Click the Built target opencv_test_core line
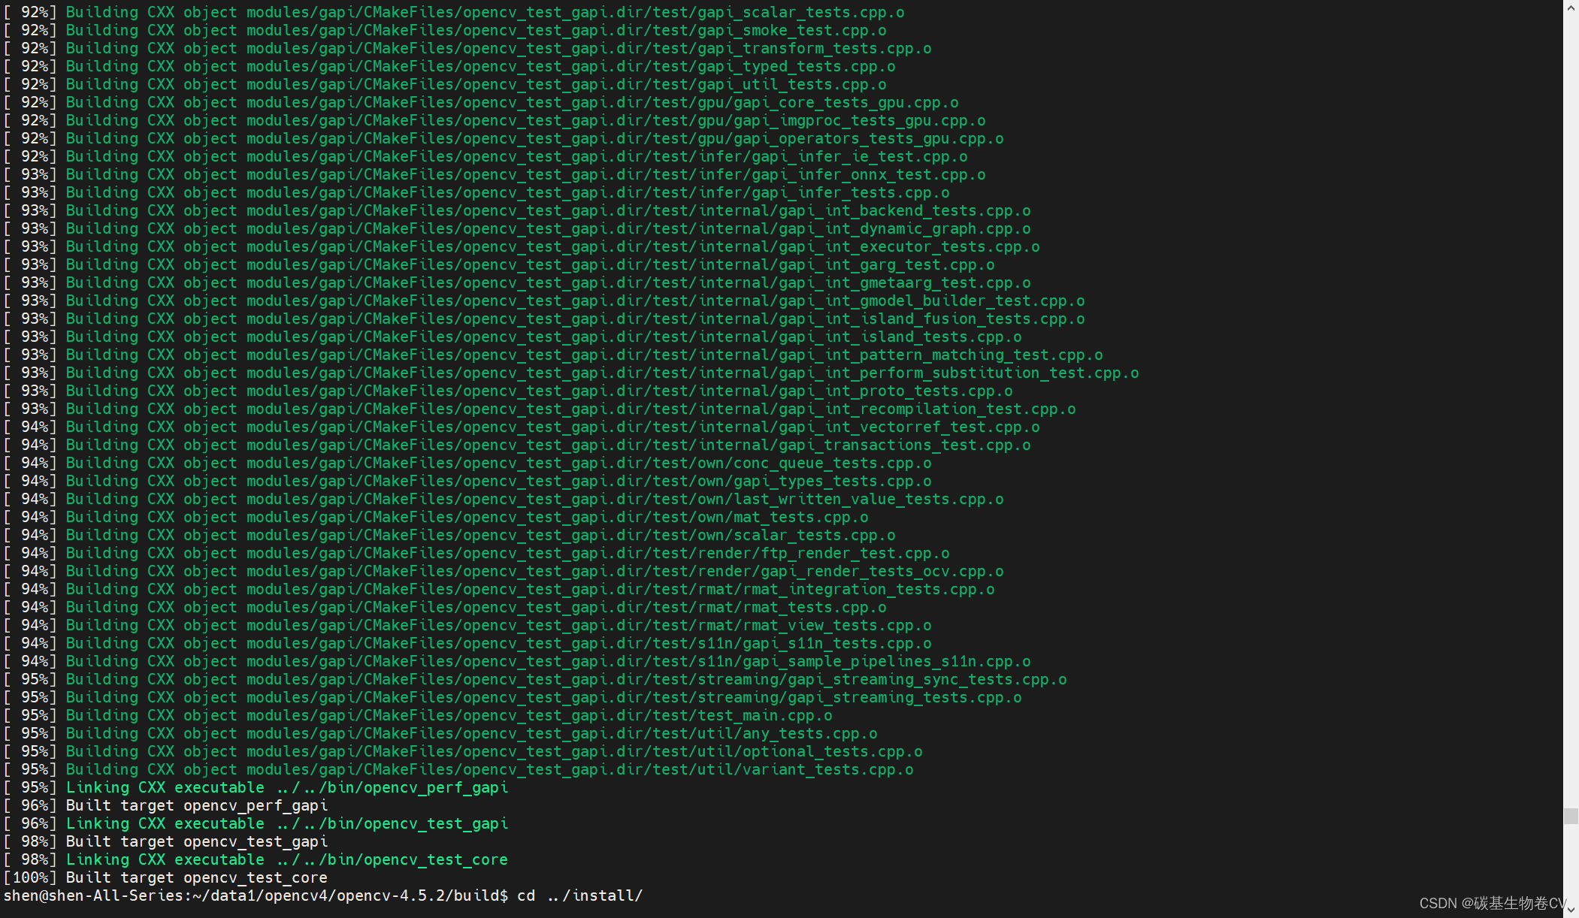 pos(166,878)
